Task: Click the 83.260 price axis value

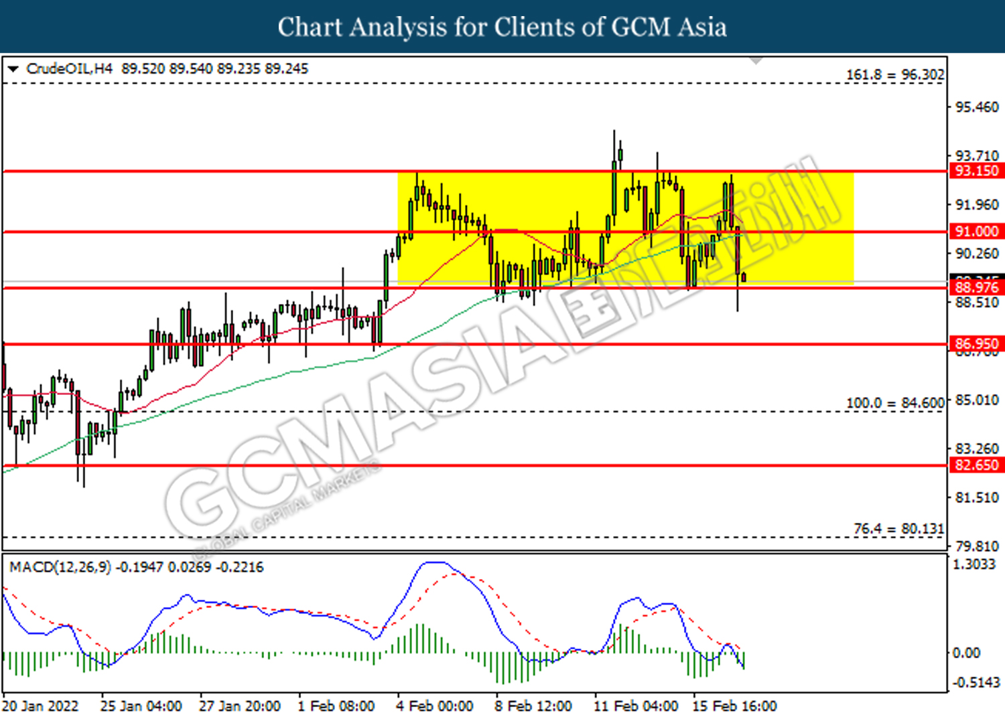Action: [x=977, y=449]
